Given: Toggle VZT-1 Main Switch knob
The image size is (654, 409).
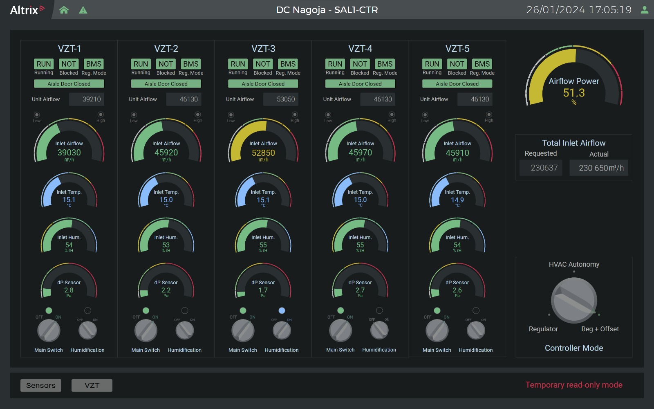Looking at the screenshot, I should tap(49, 330).
